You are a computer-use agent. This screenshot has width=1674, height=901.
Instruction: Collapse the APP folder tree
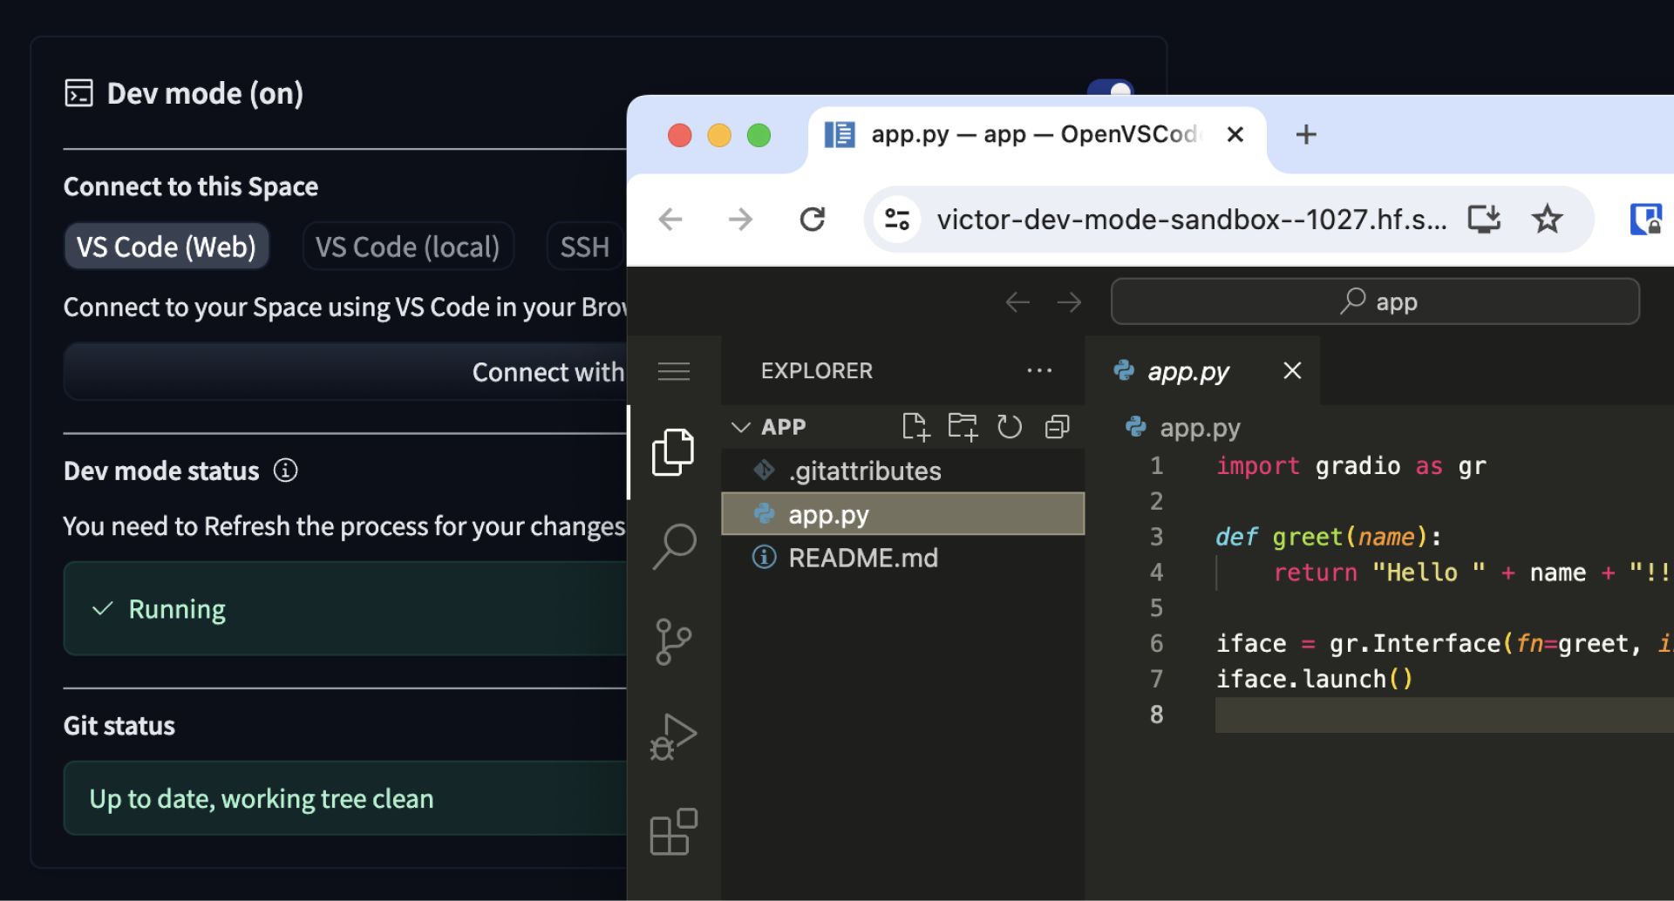pos(740,426)
